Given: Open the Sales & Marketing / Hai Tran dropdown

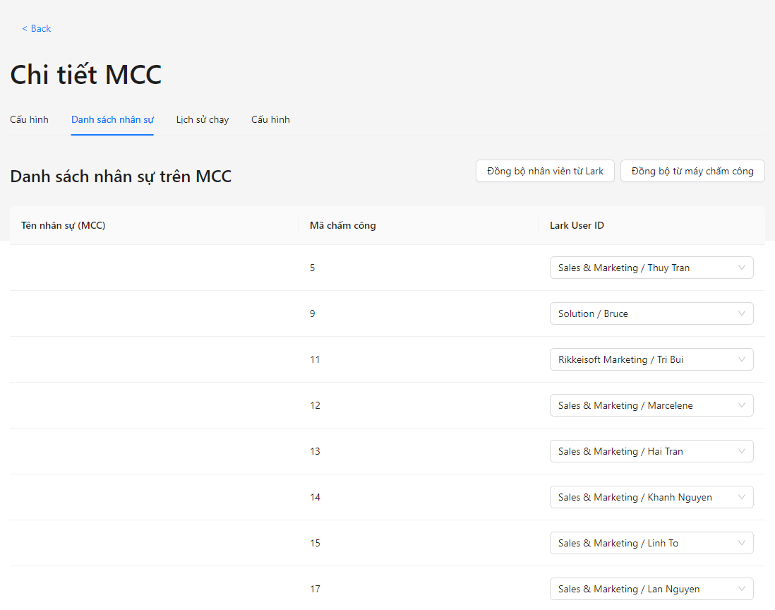Looking at the screenshot, I should [x=651, y=451].
